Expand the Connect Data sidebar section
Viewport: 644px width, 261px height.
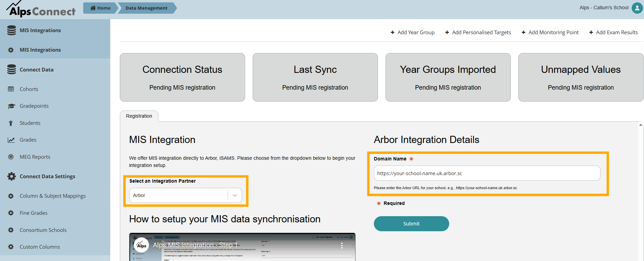tap(37, 70)
